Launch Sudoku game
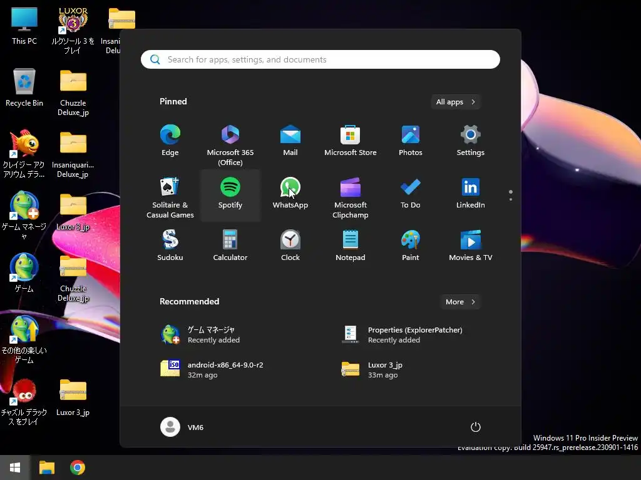This screenshot has width=641, height=480. click(x=170, y=246)
